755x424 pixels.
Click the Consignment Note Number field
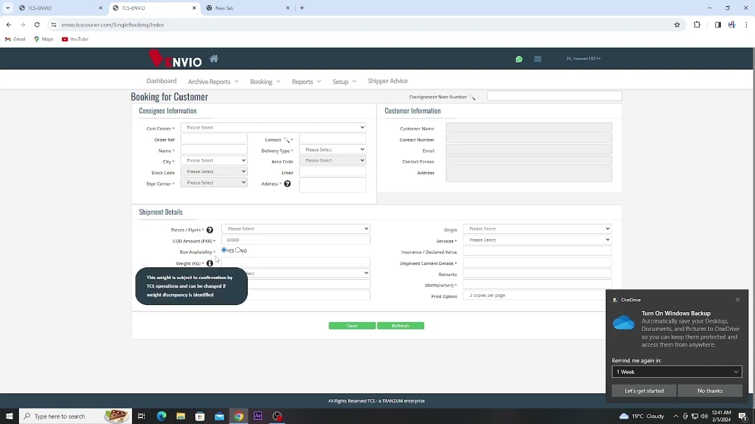[554, 96]
